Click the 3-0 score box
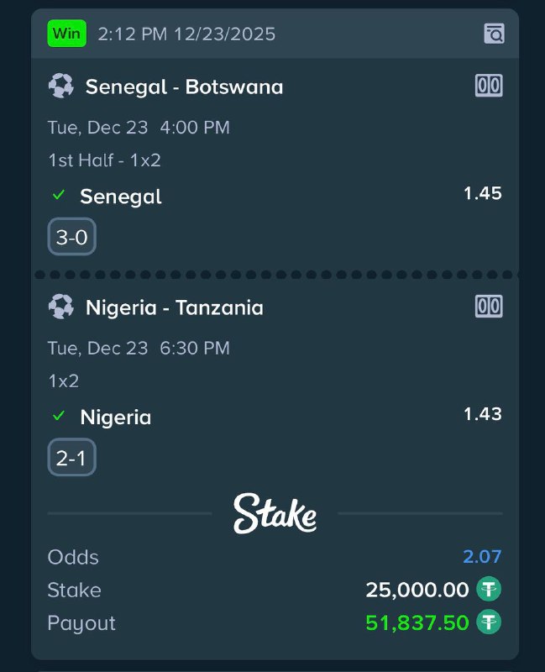This screenshot has width=545, height=672. tap(71, 238)
